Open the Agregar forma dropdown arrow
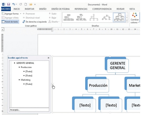 point(21,14)
